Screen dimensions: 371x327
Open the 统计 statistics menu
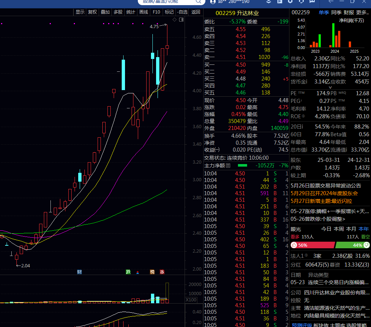pos(130,12)
